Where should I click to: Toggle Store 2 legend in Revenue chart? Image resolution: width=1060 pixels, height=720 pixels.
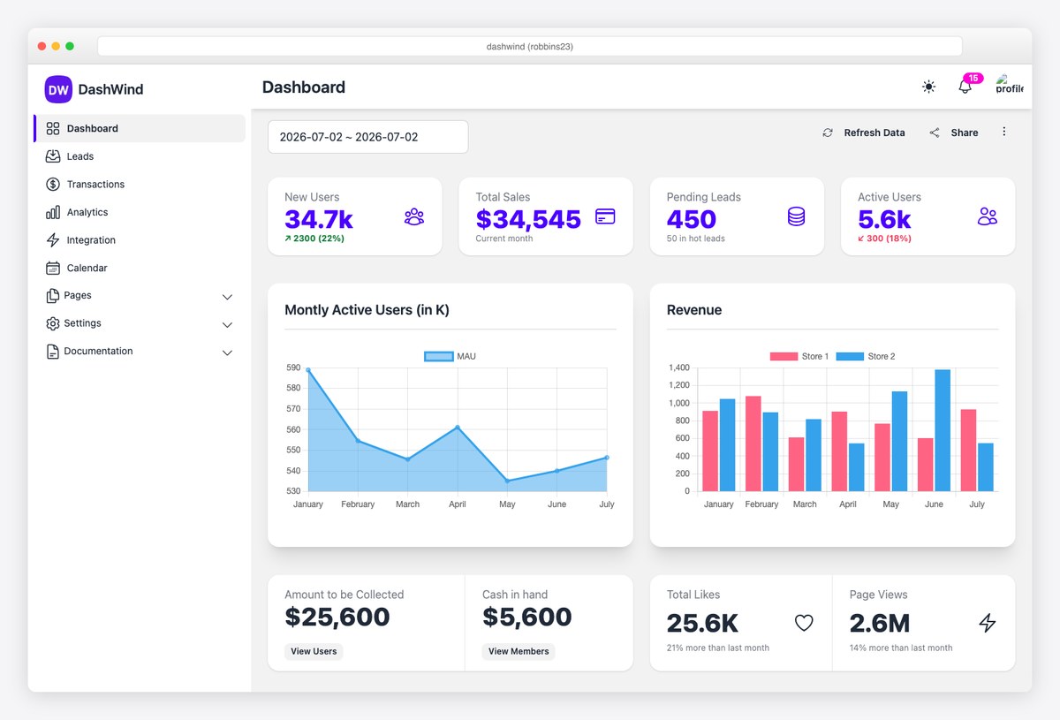pos(866,356)
